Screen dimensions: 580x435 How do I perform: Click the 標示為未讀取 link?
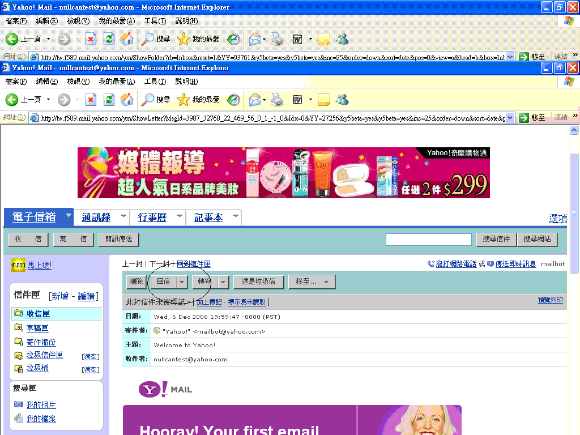point(246,302)
